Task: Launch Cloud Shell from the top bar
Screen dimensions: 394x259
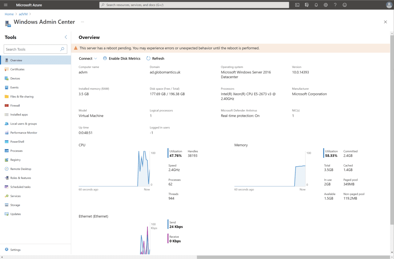Action: point(297,5)
